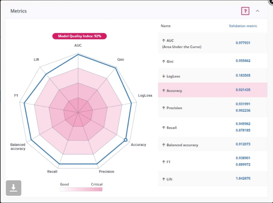Click the up arrow icon beside Recall
Viewport: 273px width, 203px height.
(164, 128)
